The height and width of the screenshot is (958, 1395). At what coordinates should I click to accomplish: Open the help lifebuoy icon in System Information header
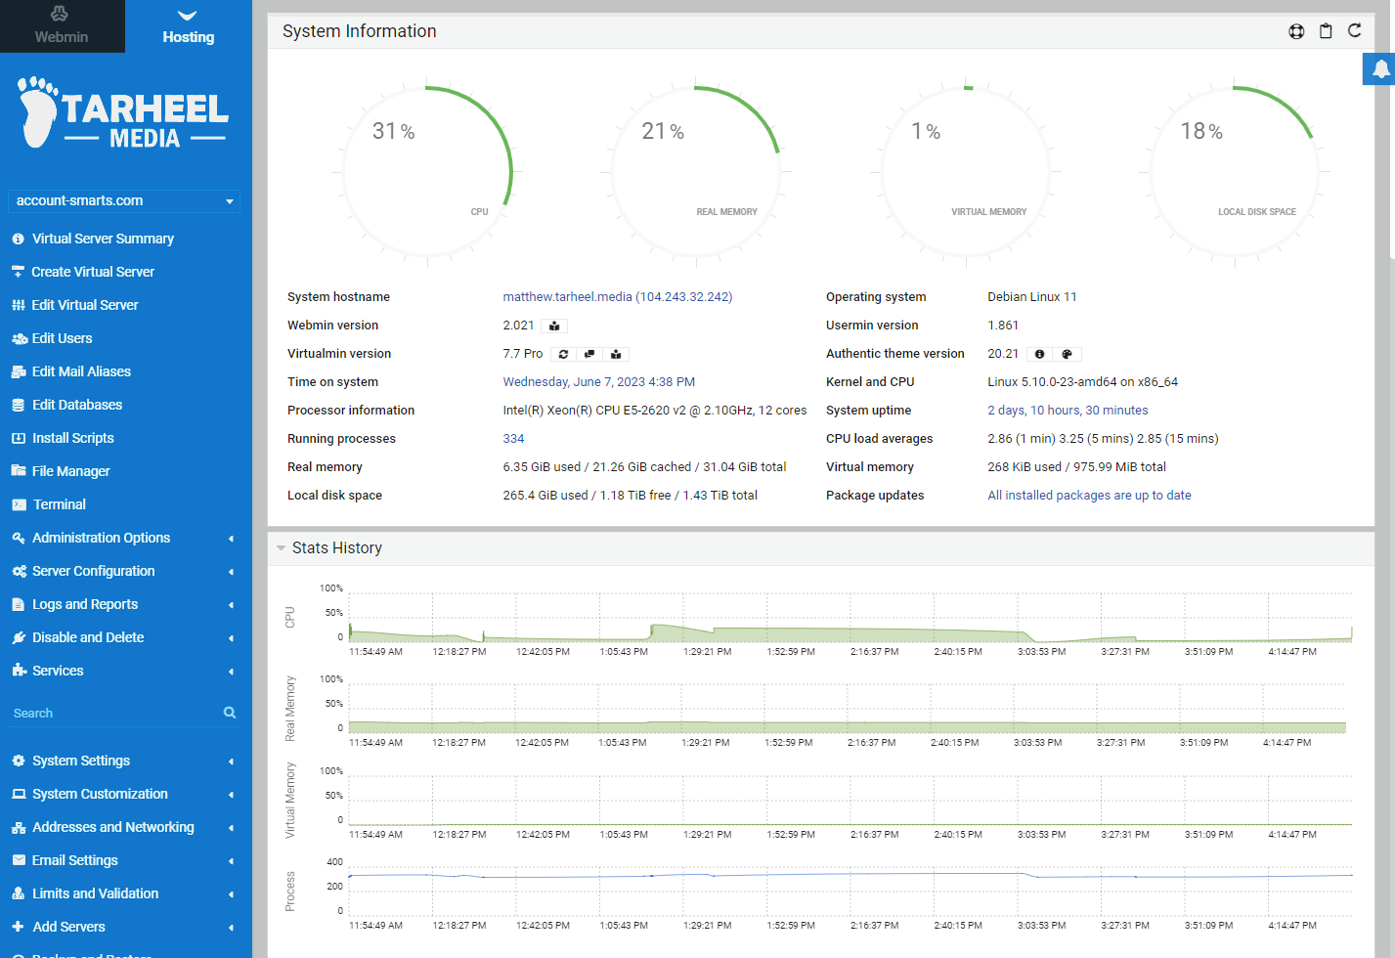[1296, 31]
